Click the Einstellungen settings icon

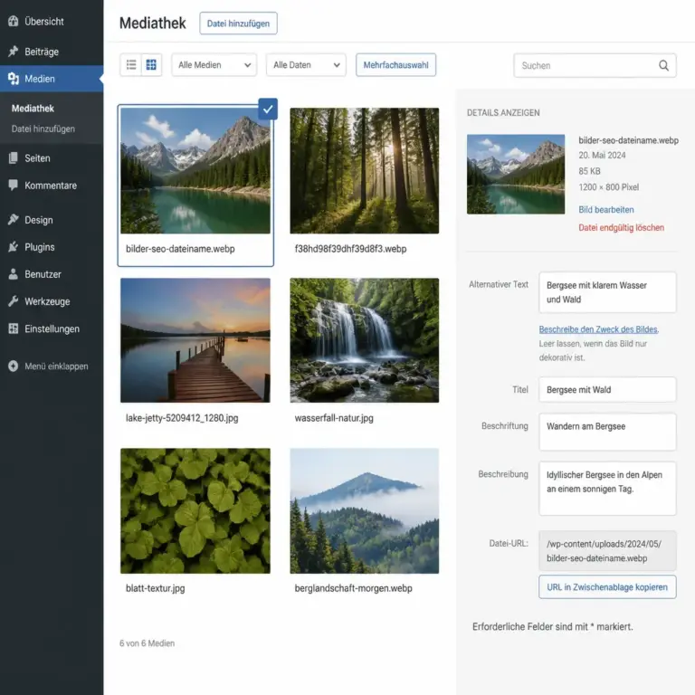(x=14, y=328)
